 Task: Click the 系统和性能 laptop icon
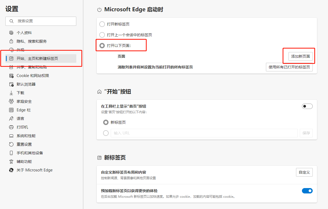pyautogui.click(x=11, y=136)
